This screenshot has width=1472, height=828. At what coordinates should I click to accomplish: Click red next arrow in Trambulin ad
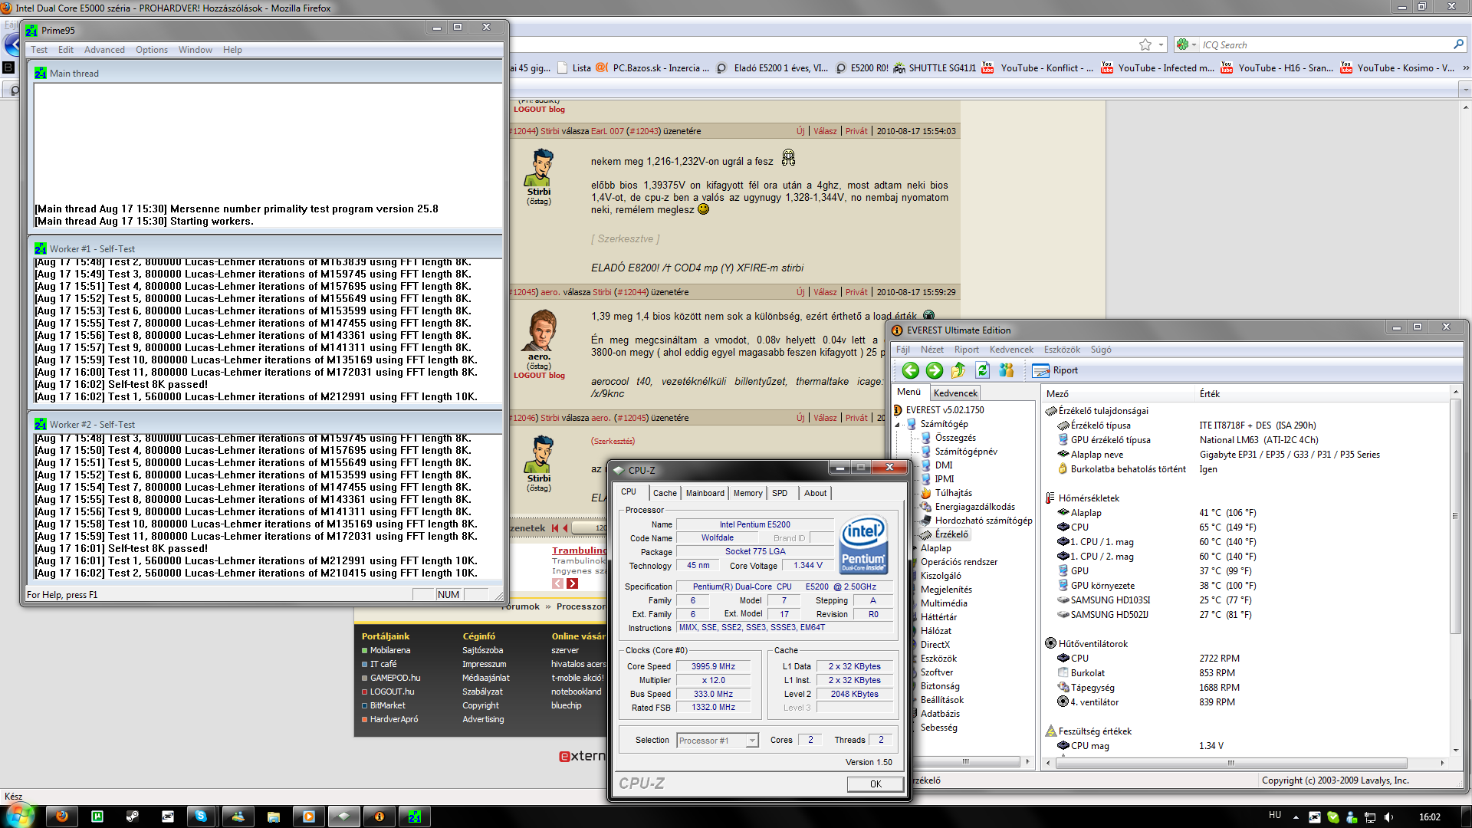572,583
